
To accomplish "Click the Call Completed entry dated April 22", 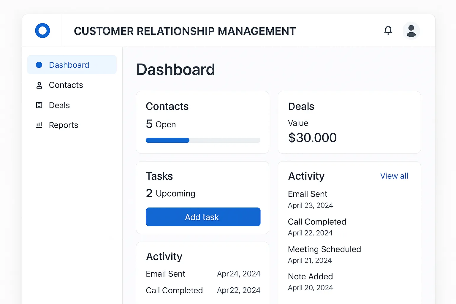I will point(317,222).
